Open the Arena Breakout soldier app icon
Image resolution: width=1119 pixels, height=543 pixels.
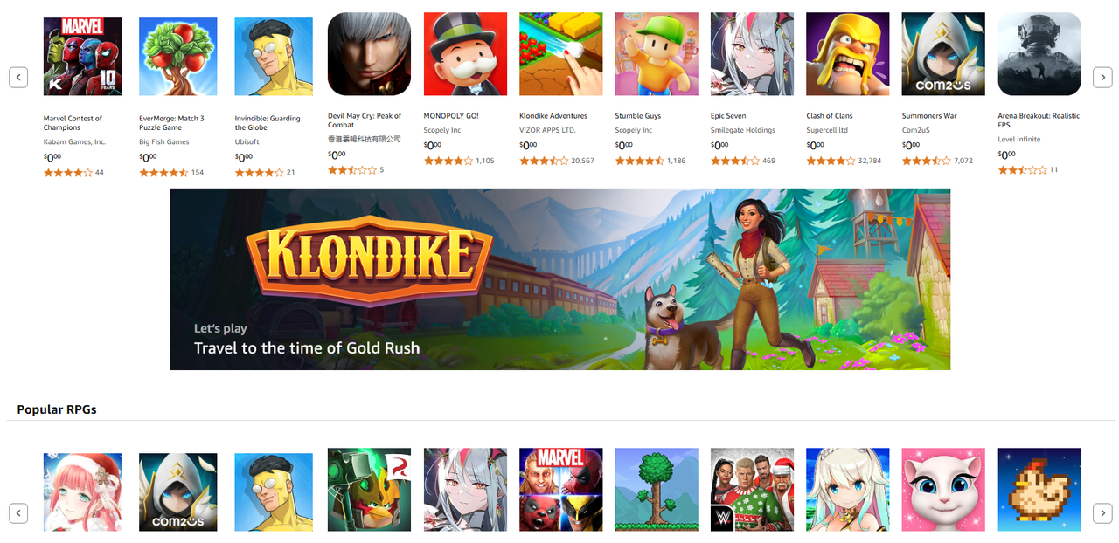[x=1039, y=54]
